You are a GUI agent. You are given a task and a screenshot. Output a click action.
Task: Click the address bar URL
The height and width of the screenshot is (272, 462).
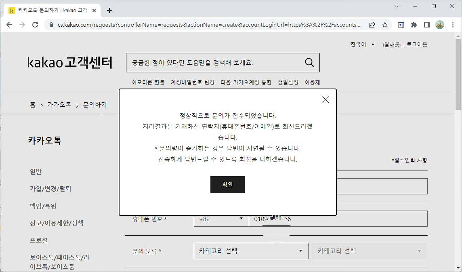pos(210,25)
